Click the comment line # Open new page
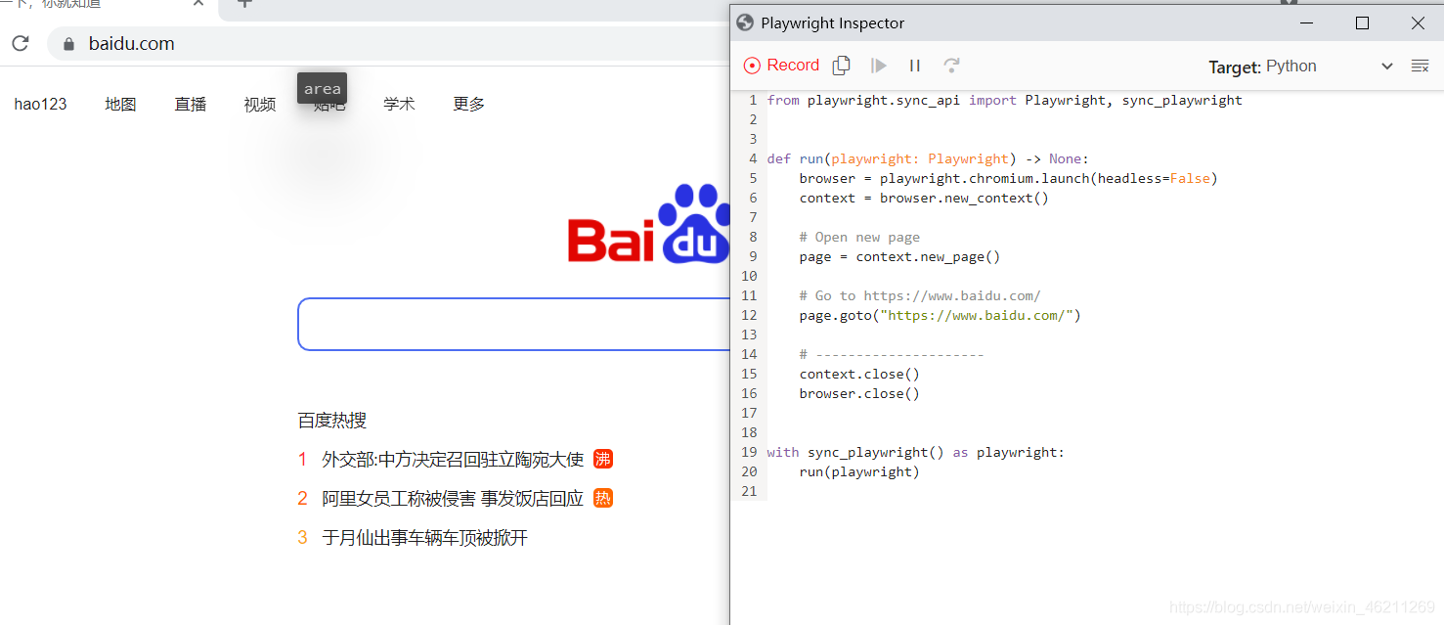Viewport: 1444px width, 625px height. pyautogui.click(x=859, y=237)
